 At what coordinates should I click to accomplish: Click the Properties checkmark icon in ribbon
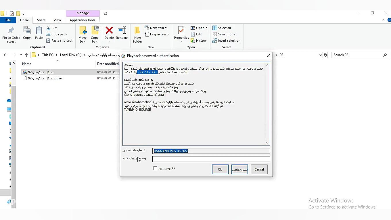point(181,30)
